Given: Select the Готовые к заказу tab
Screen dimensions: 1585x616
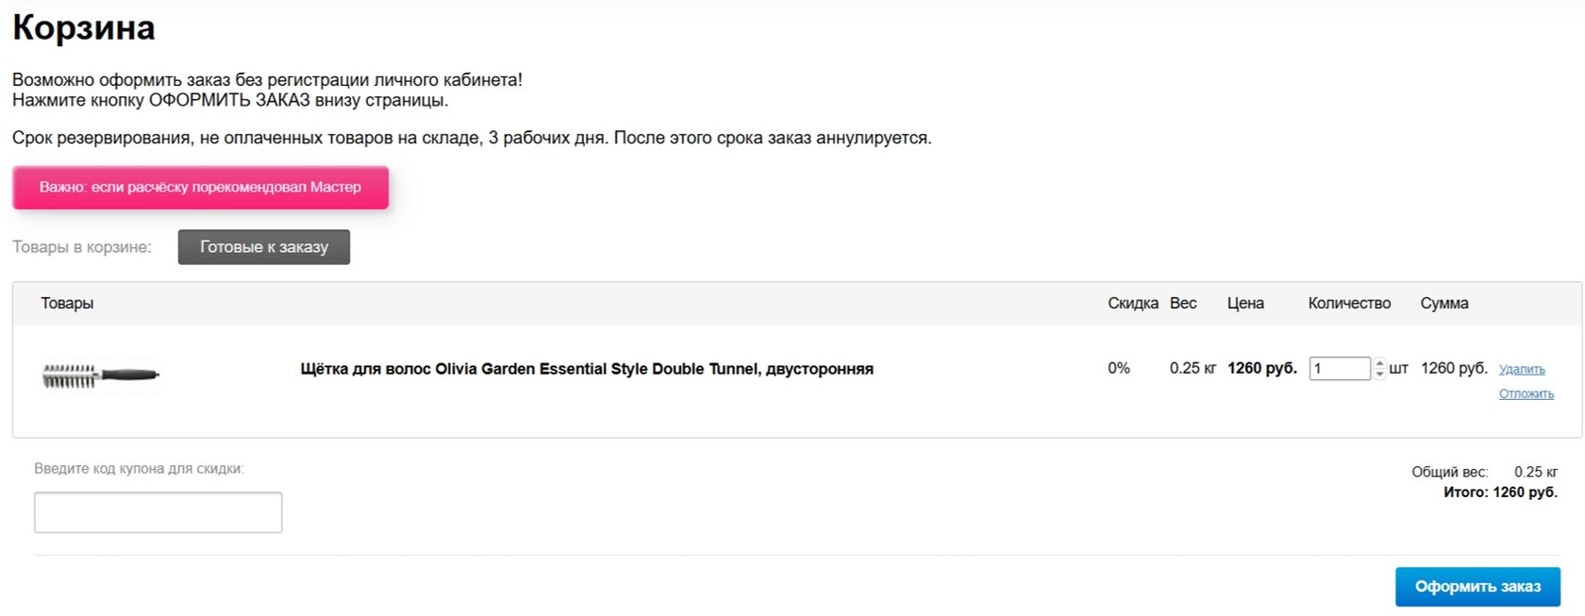Looking at the screenshot, I should [x=264, y=247].
